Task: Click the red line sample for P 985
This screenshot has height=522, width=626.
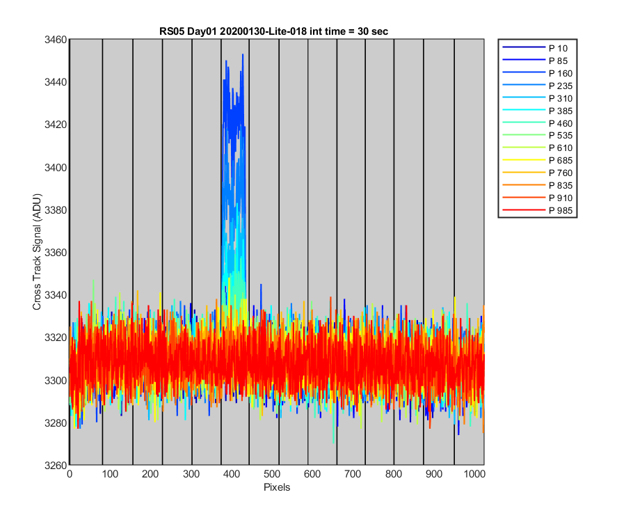Action: [x=524, y=210]
